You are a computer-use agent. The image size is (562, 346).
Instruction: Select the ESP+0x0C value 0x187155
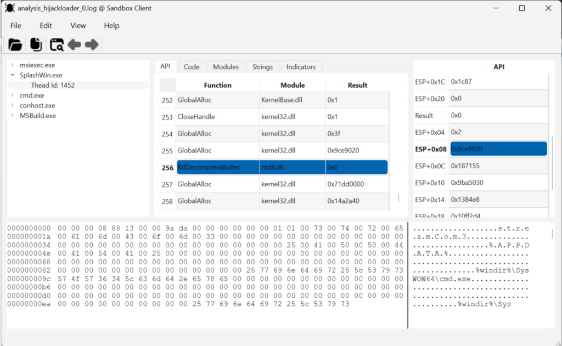point(498,166)
